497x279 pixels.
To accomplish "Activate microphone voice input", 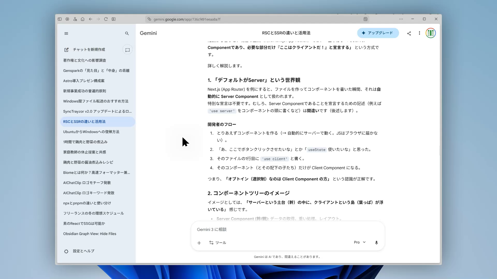I will tap(376, 243).
